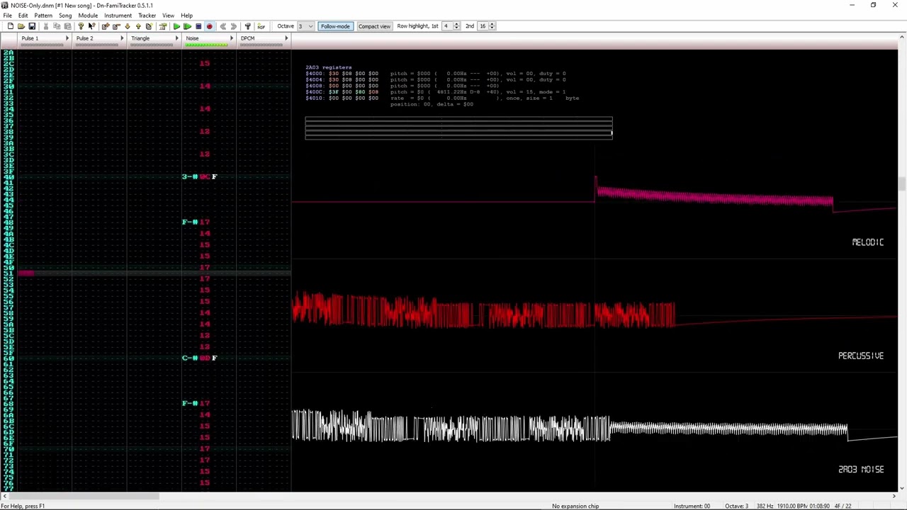The image size is (907, 510).
Task: Move frame down with arrow icon
Action: [x=128, y=26]
